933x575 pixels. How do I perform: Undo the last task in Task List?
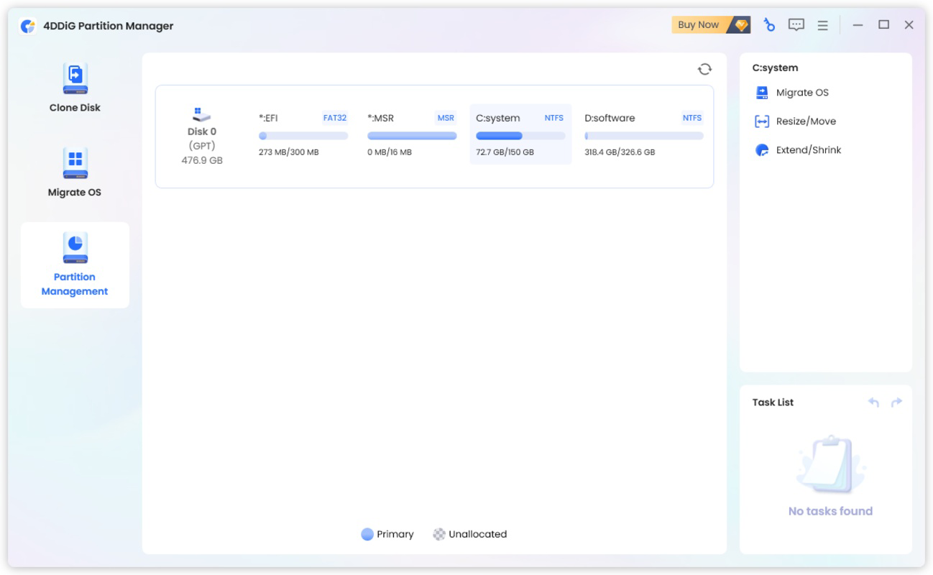pos(873,402)
